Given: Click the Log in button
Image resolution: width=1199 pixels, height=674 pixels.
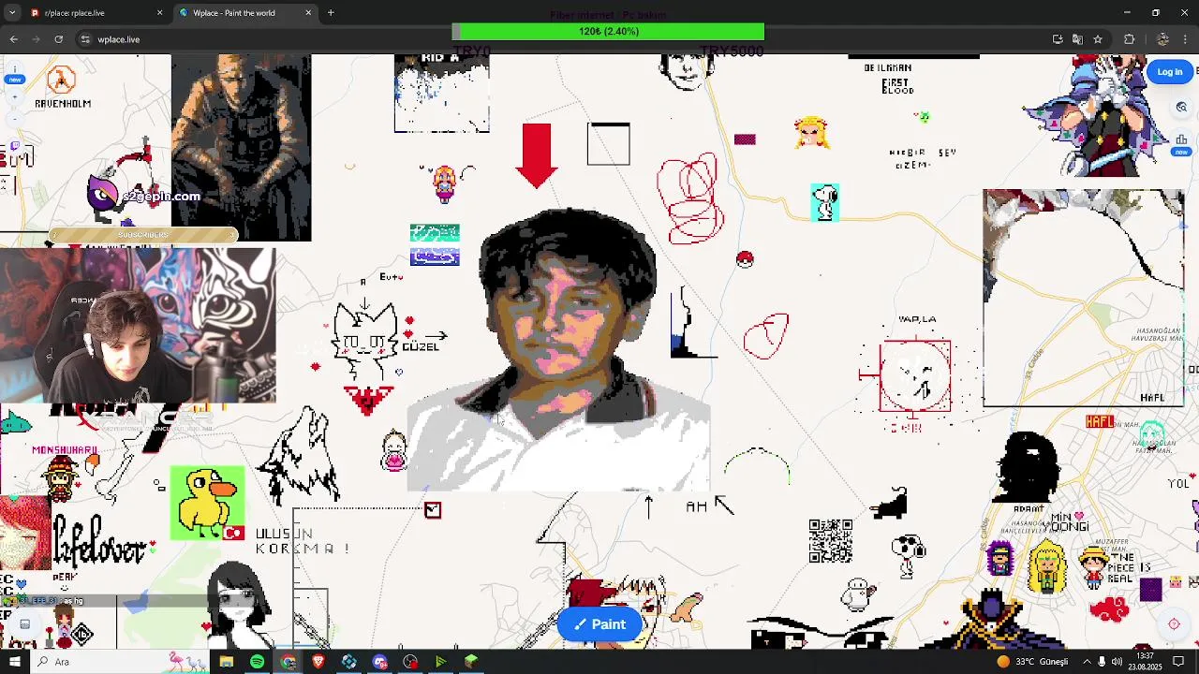Looking at the screenshot, I should (x=1170, y=72).
